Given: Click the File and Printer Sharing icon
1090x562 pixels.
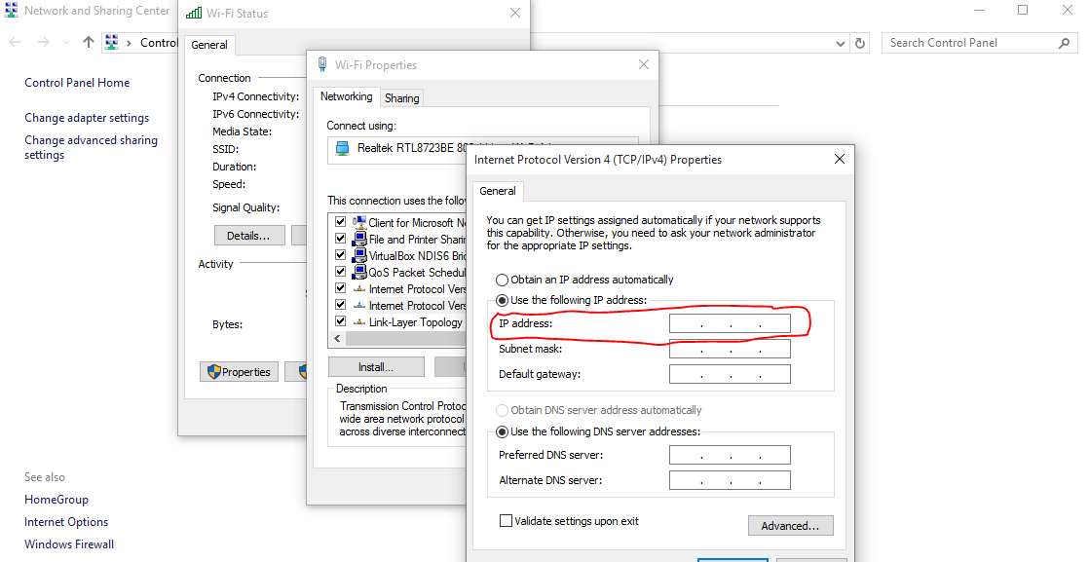Looking at the screenshot, I should 359,239.
